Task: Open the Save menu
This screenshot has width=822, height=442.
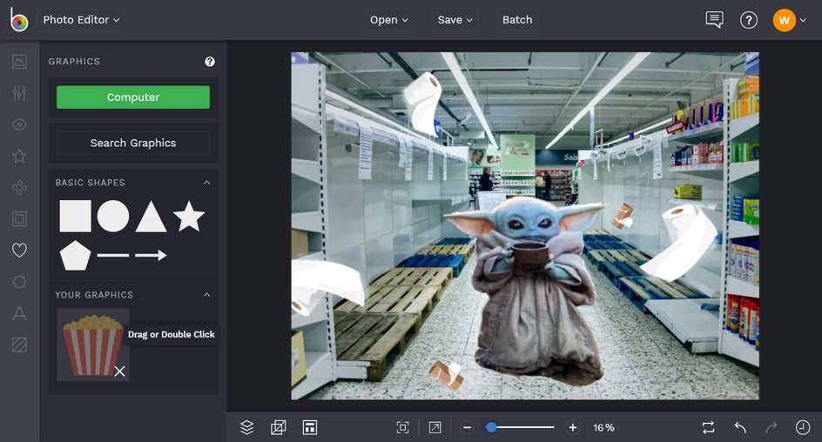Action: [x=455, y=20]
